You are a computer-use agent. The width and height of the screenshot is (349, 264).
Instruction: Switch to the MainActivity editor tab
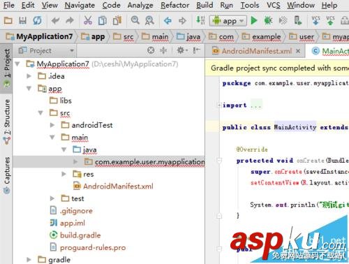330,51
